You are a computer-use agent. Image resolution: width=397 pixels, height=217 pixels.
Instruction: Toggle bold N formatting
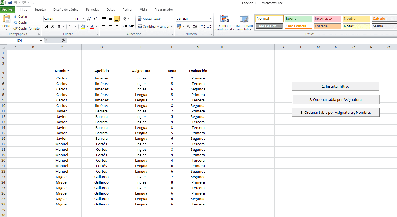[x=47, y=27]
